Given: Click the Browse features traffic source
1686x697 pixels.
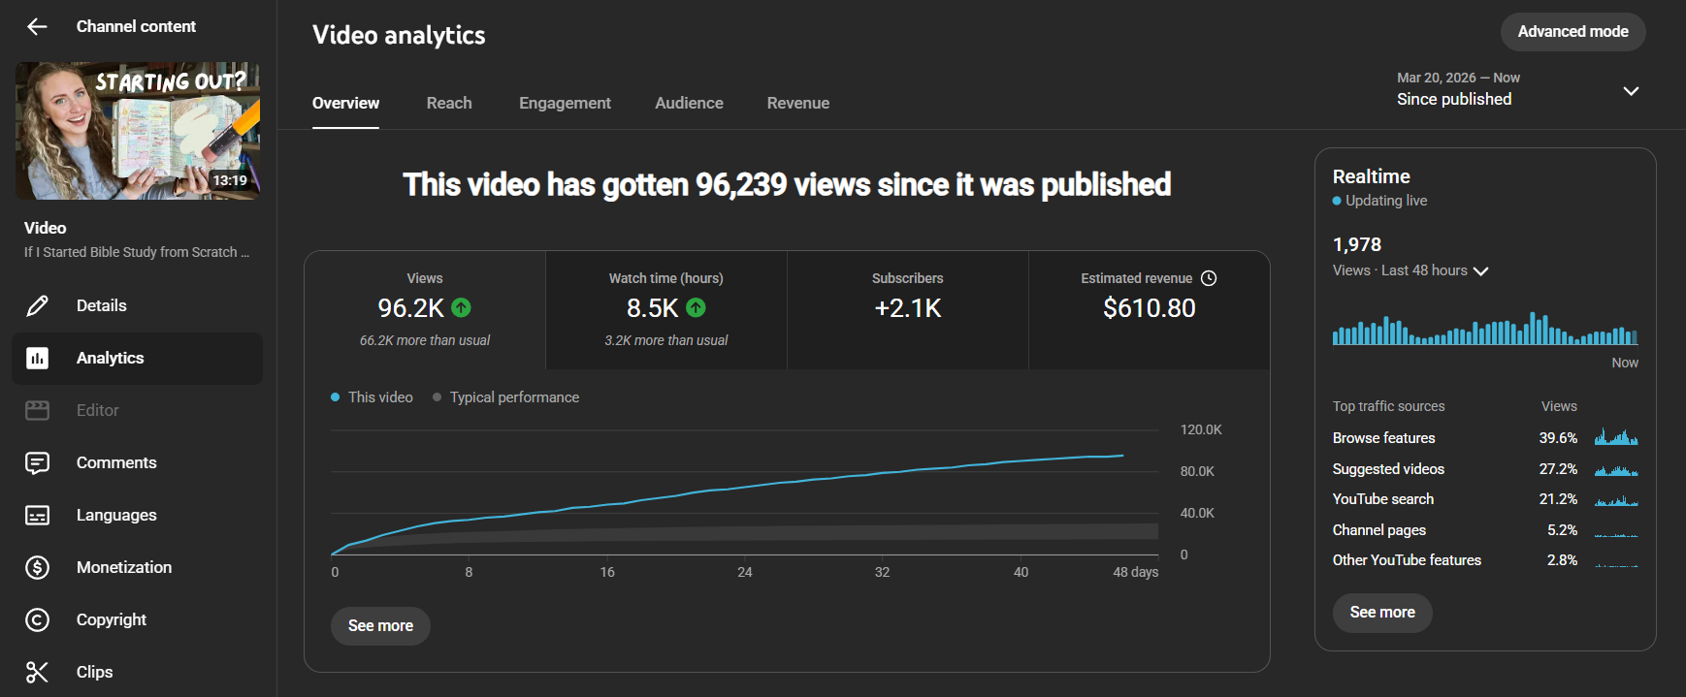Looking at the screenshot, I should [1383, 438].
